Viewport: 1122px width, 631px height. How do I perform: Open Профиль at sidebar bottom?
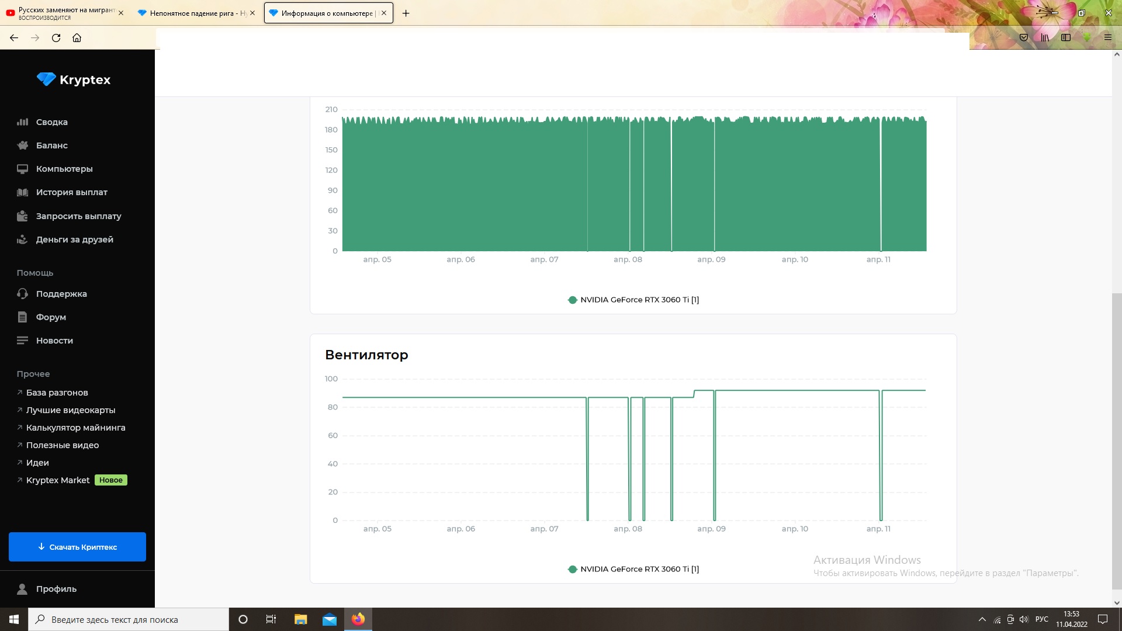(56, 589)
